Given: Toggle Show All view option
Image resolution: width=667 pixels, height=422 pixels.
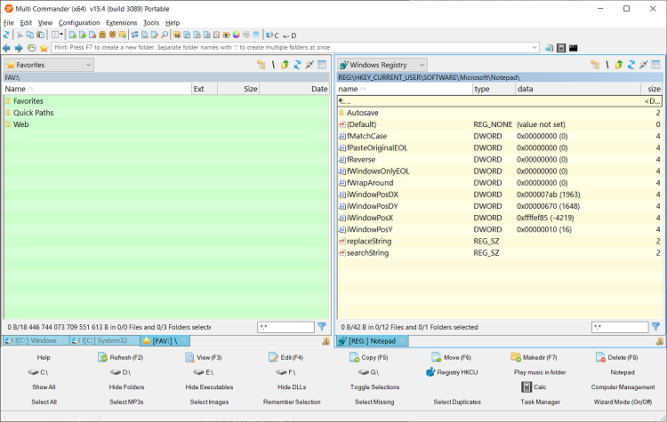Looking at the screenshot, I should 44,387.
